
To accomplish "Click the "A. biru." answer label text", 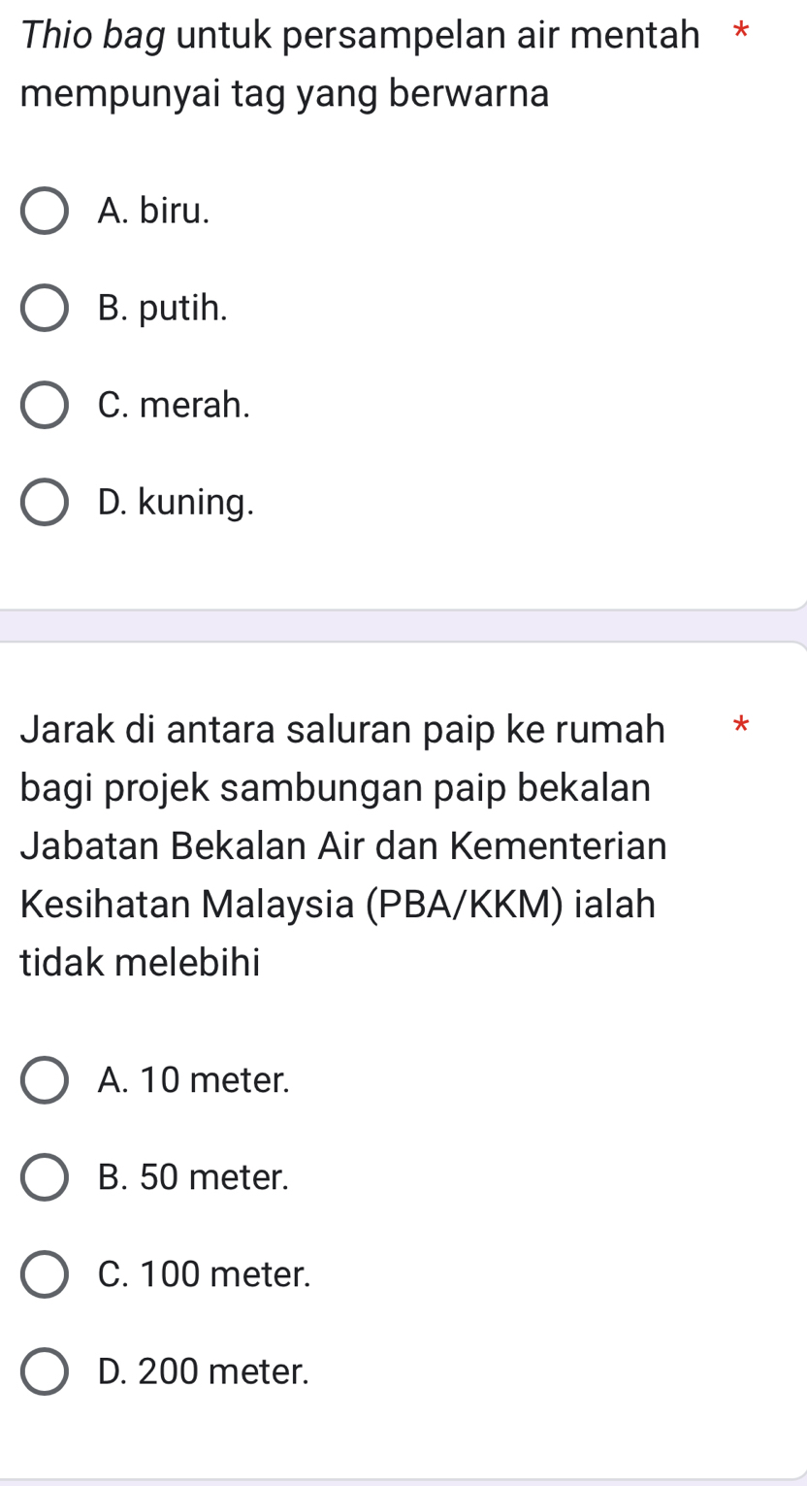I will [x=154, y=211].
